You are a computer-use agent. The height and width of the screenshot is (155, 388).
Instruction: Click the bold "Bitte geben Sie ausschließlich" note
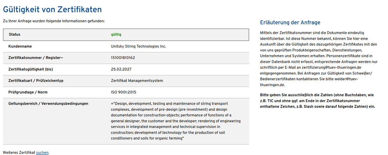317,101
